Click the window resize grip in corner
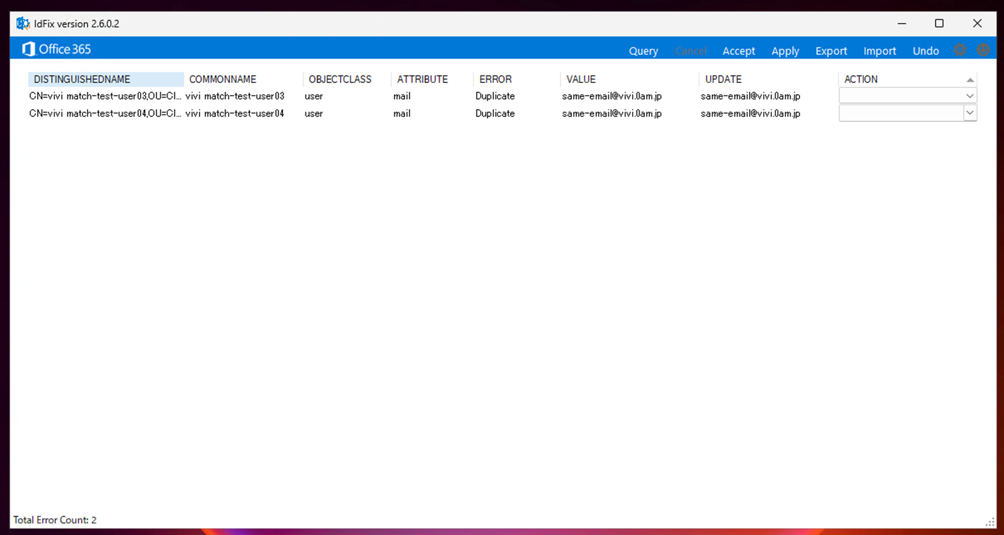The height and width of the screenshot is (535, 1004). click(990, 522)
